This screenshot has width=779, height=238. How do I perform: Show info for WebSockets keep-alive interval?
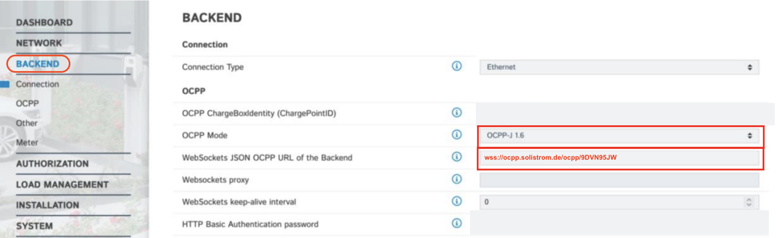click(x=457, y=201)
